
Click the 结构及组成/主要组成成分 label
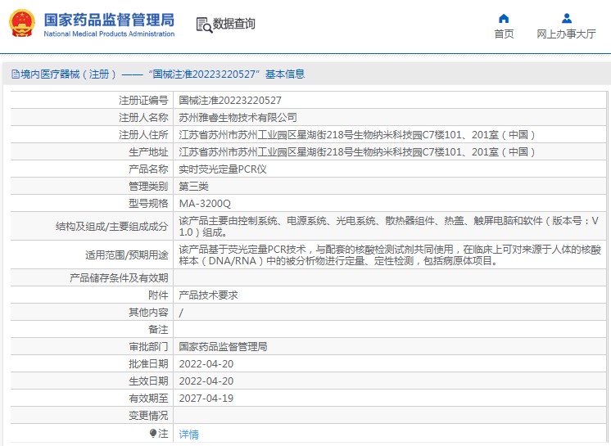click(112, 227)
